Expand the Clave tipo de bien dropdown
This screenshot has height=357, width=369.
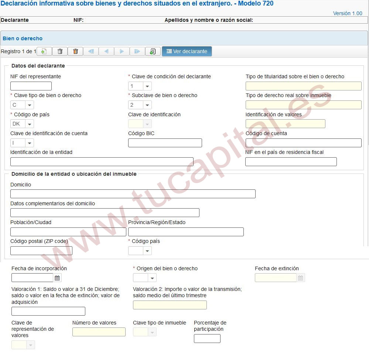click(29, 105)
